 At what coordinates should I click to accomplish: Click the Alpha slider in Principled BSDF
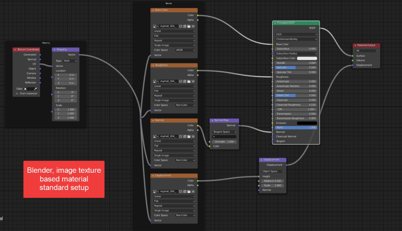pyautogui.click(x=296, y=128)
